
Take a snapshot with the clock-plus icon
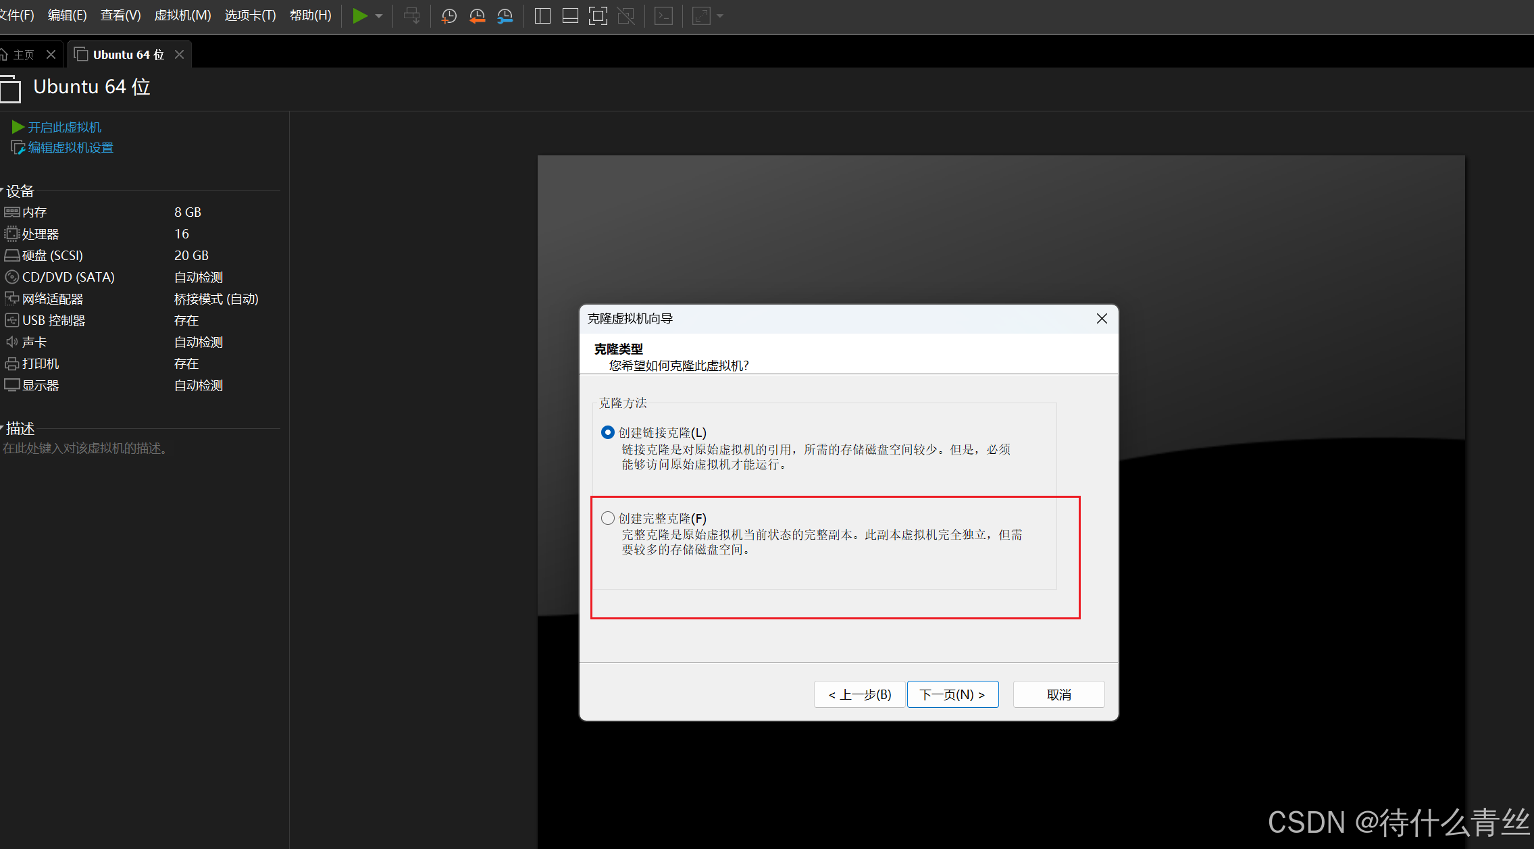(449, 16)
